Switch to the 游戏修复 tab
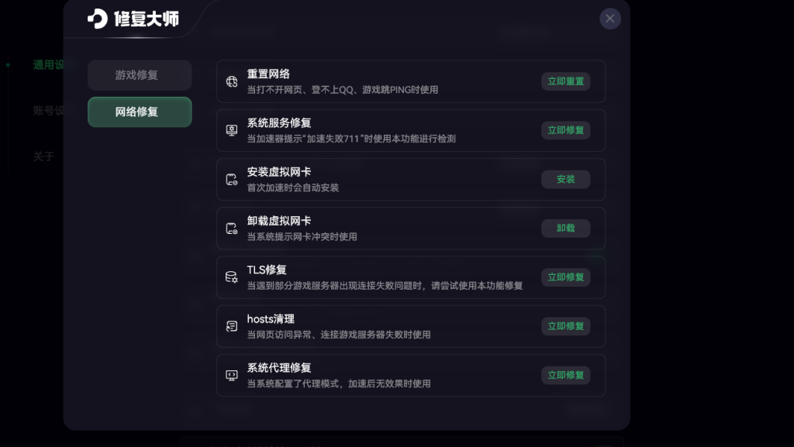 click(x=140, y=75)
